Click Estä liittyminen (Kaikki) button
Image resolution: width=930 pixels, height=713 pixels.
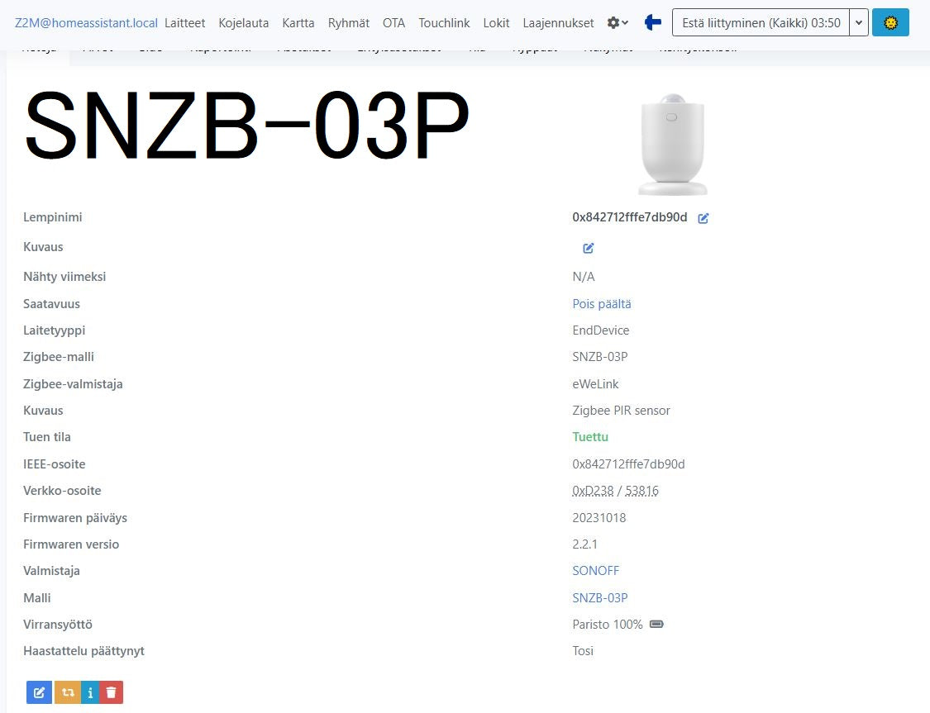pyautogui.click(x=761, y=22)
